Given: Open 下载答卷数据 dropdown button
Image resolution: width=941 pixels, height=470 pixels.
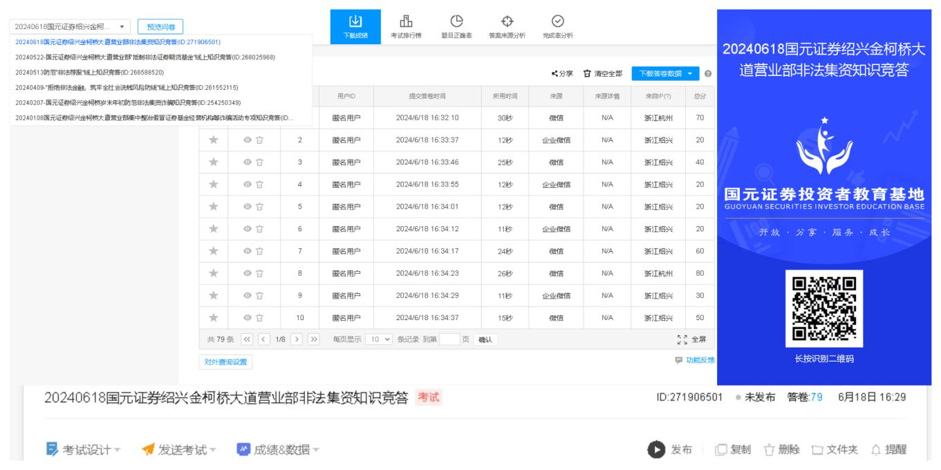Looking at the screenshot, I should [x=665, y=73].
